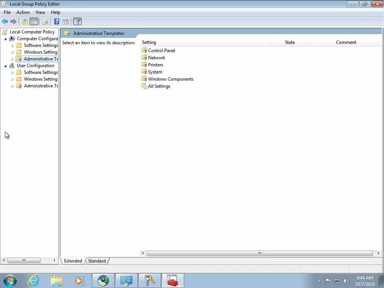The height and width of the screenshot is (288, 384).
Task: Expand Windows Settings under User Configuration
Action: click(x=12, y=79)
